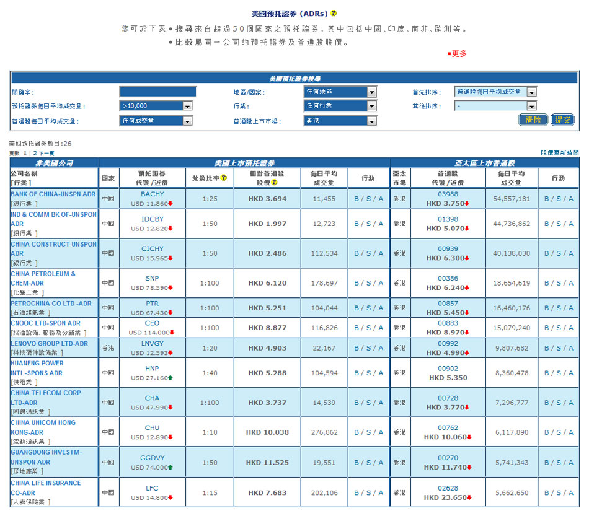Open HUANENG POWER INTL-SPONS ADR link

[37, 368]
